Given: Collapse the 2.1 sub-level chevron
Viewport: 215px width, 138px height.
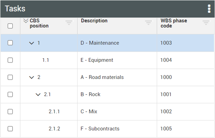Looking at the screenshot, I should (x=38, y=95).
